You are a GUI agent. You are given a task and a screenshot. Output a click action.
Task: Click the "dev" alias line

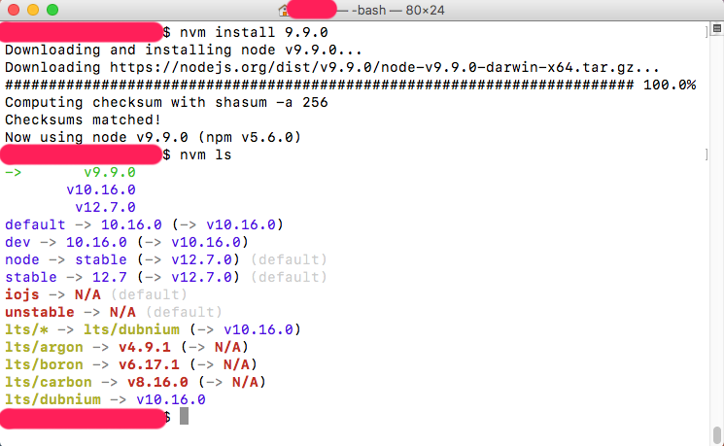(x=126, y=242)
